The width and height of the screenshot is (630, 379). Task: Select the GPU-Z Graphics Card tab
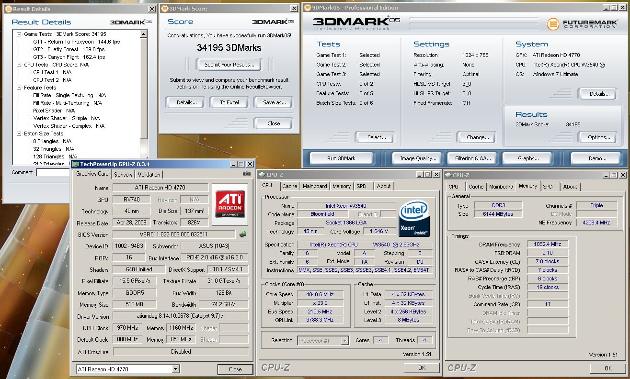click(x=92, y=174)
